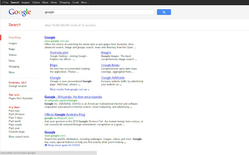
Task: Open Google AdWords sitelink
Action: pos(113,78)
